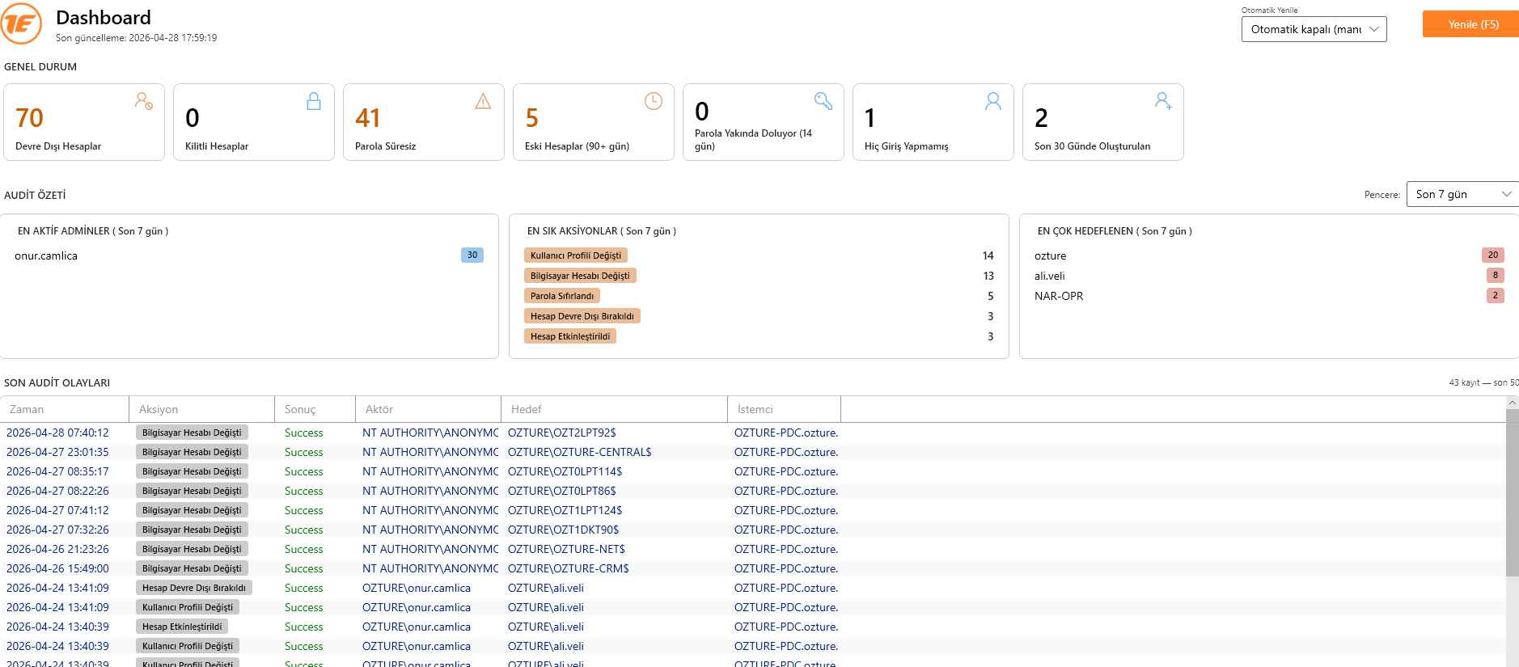Click target OZTURE\OZTURE-CRM$ cell

pyautogui.click(x=569, y=568)
